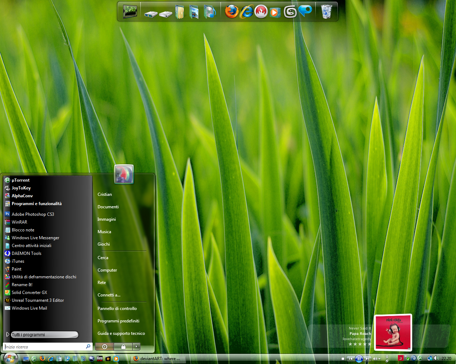Open Documenti from Start menu
The width and height of the screenshot is (456, 364).
click(x=108, y=207)
